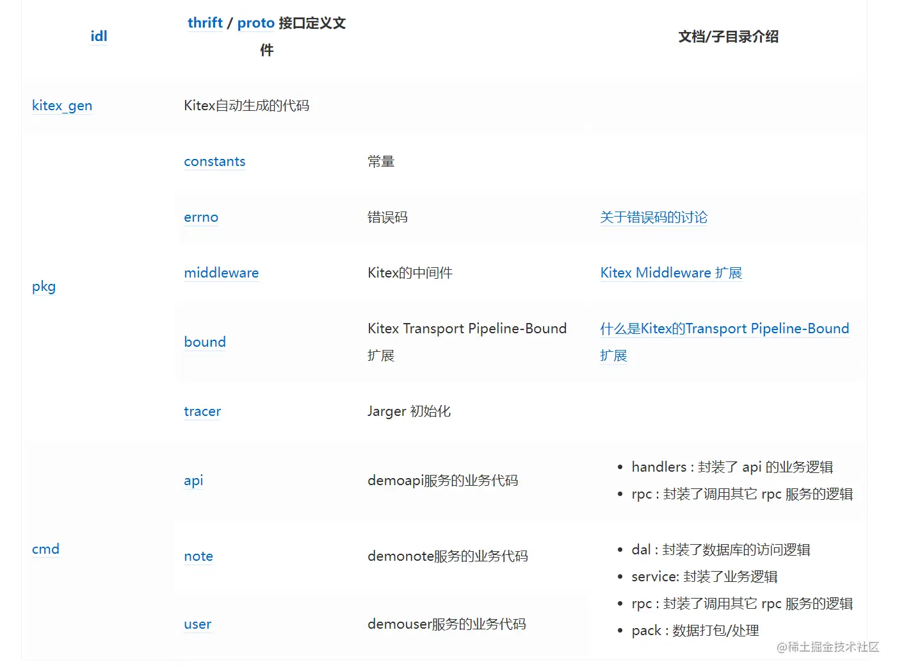The image size is (897, 671).
Task: Open the Kitex Middleware 扩展 link
Action: click(671, 273)
